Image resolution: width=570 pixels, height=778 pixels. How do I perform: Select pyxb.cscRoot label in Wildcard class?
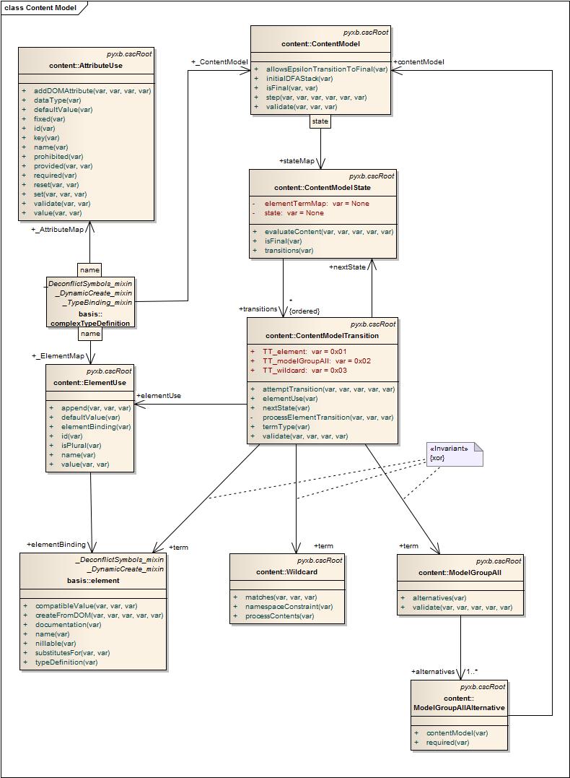tap(320, 560)
